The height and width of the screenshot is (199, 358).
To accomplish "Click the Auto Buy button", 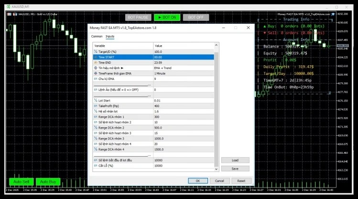I will [x=48, y=182].
